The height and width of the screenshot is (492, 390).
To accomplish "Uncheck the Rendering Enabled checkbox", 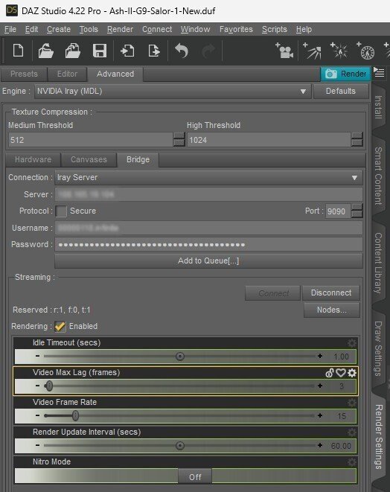I will (x=60, y=326).
